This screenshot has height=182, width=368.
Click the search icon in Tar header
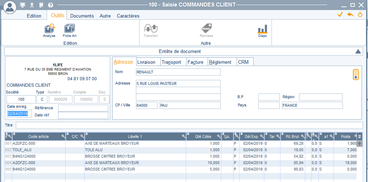click(x=278, y=136)
